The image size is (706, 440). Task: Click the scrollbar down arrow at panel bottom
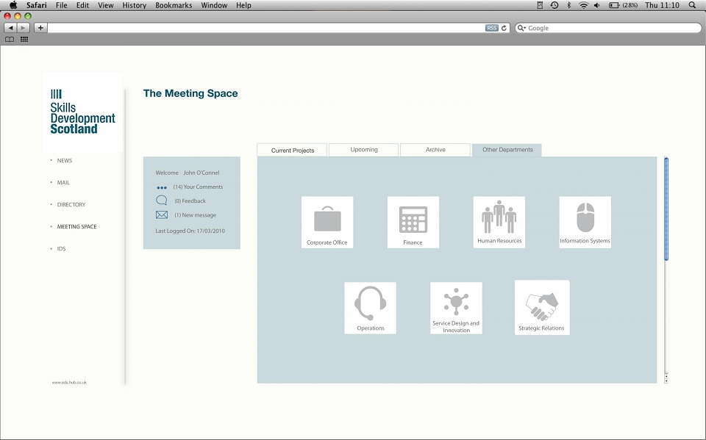pos(666,381)
